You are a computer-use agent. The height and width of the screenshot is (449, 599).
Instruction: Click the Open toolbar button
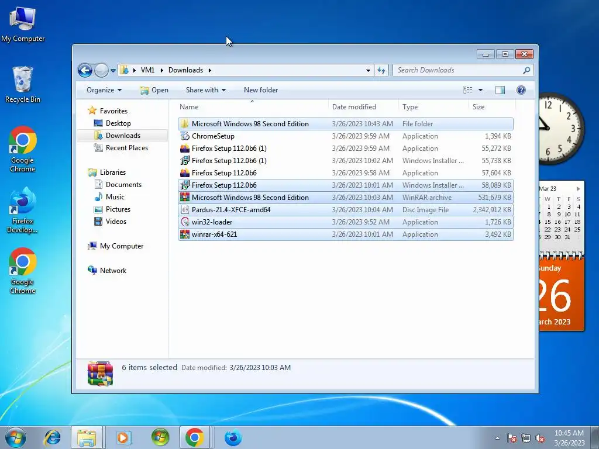tap(154, 90)
